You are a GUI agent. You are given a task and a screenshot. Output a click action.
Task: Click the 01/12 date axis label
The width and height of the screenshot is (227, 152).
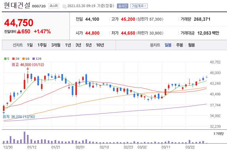(x=32, y=147)
